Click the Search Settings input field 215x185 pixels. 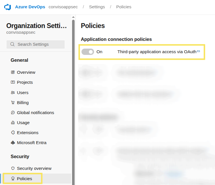(x=35, y=44)
